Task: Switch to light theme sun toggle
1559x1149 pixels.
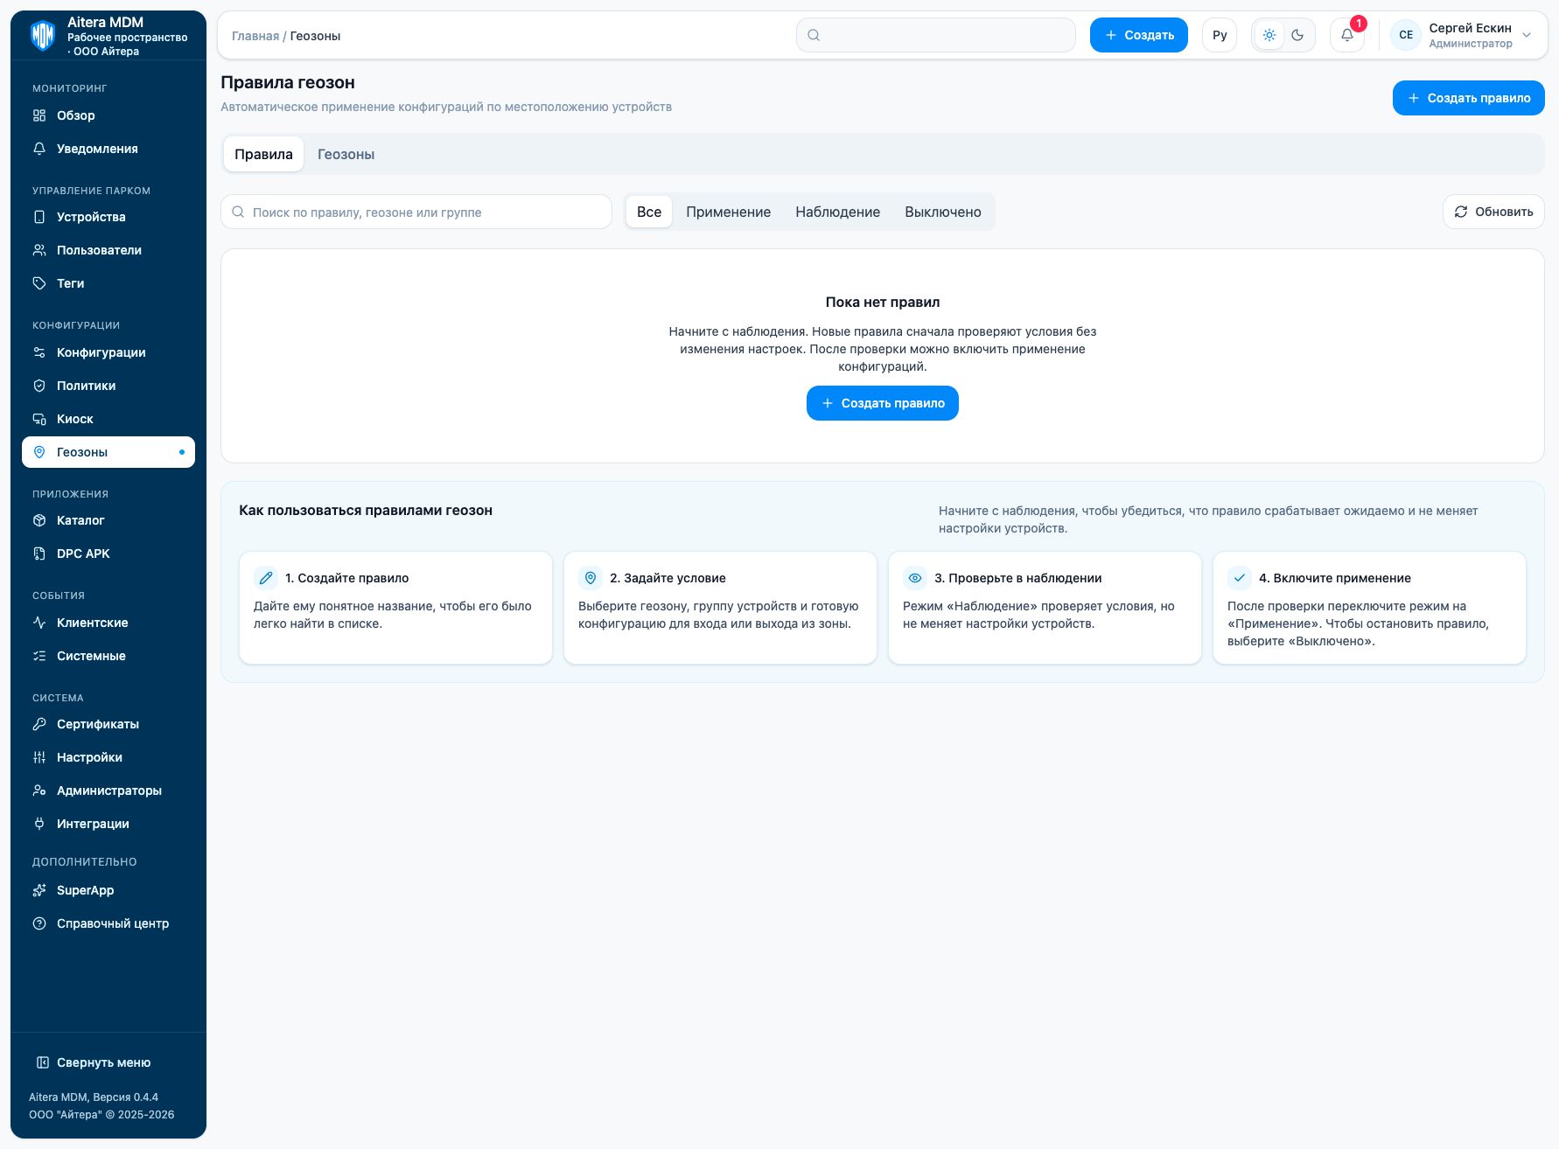Action: coord(1269,35)
